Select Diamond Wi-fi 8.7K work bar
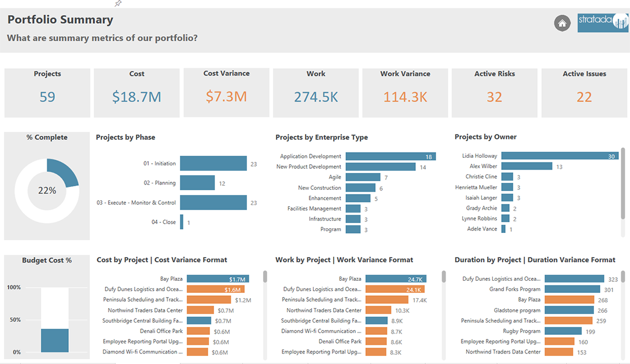Screen dimensions: 630x364 point(376,331)
